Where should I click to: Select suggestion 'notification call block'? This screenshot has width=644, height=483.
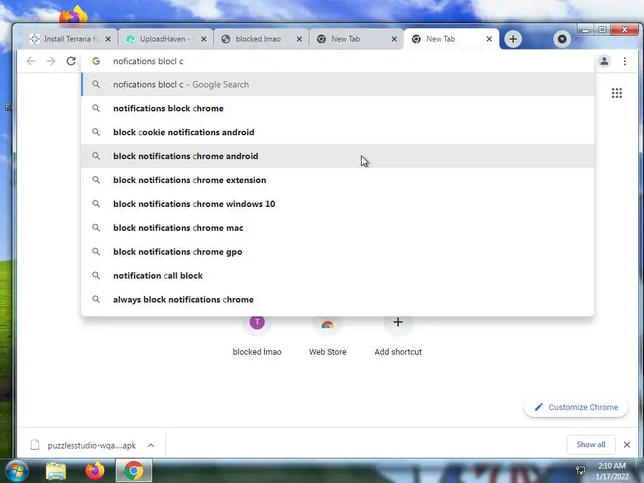coord(338,275)
